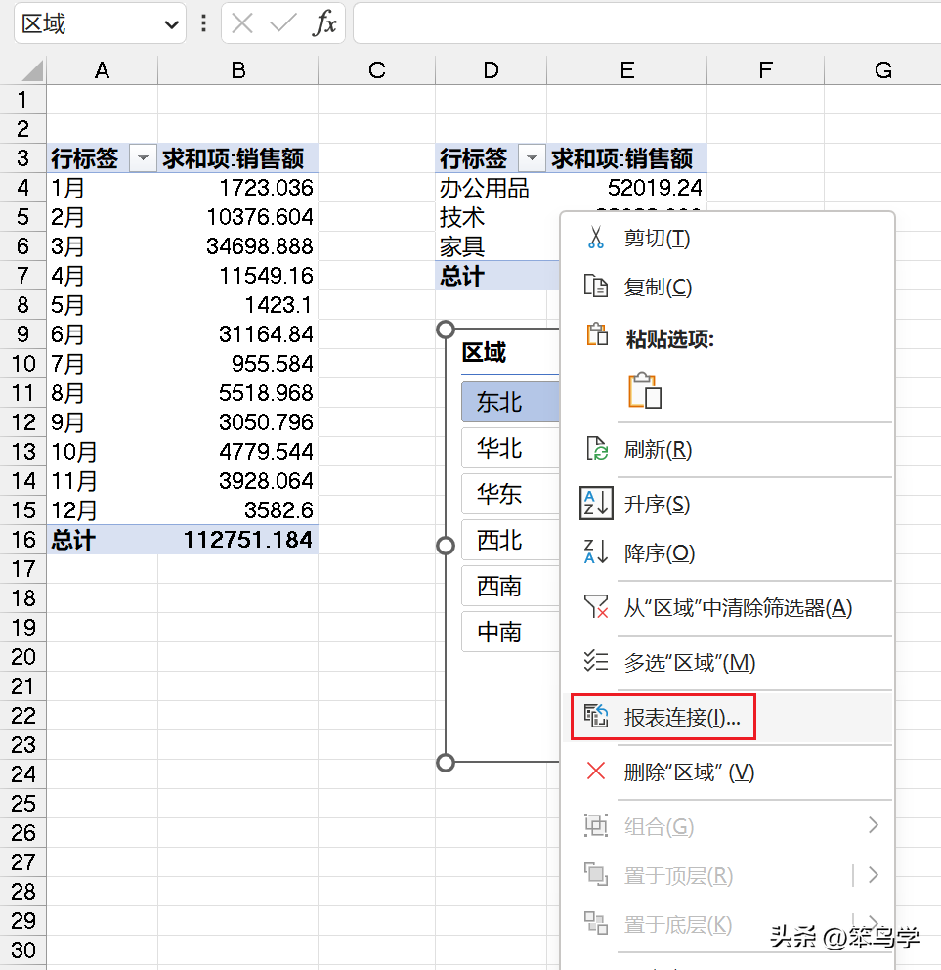The width and height of the screenshot is (941, 970).
Task: Click the A-Z ascending sort icon
Action: point(596,503)
